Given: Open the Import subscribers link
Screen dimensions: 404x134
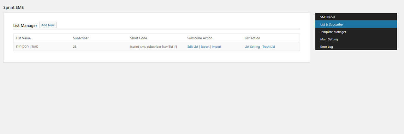Looking at the screenshot, I should (217, 47).
